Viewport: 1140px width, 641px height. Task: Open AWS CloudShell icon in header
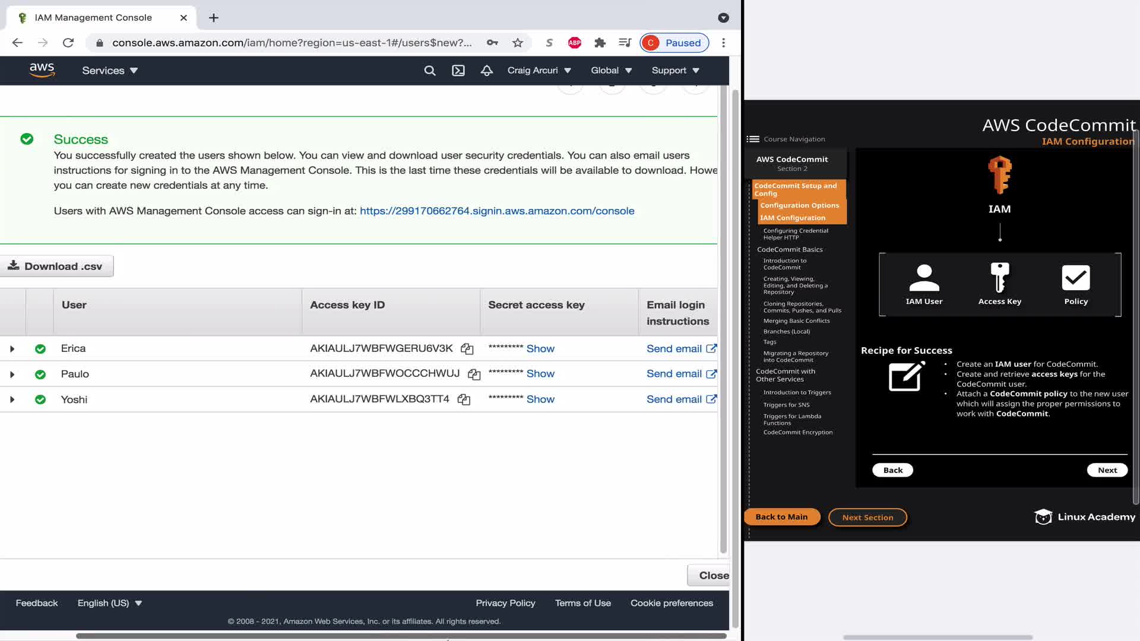(x=458, y=71)
